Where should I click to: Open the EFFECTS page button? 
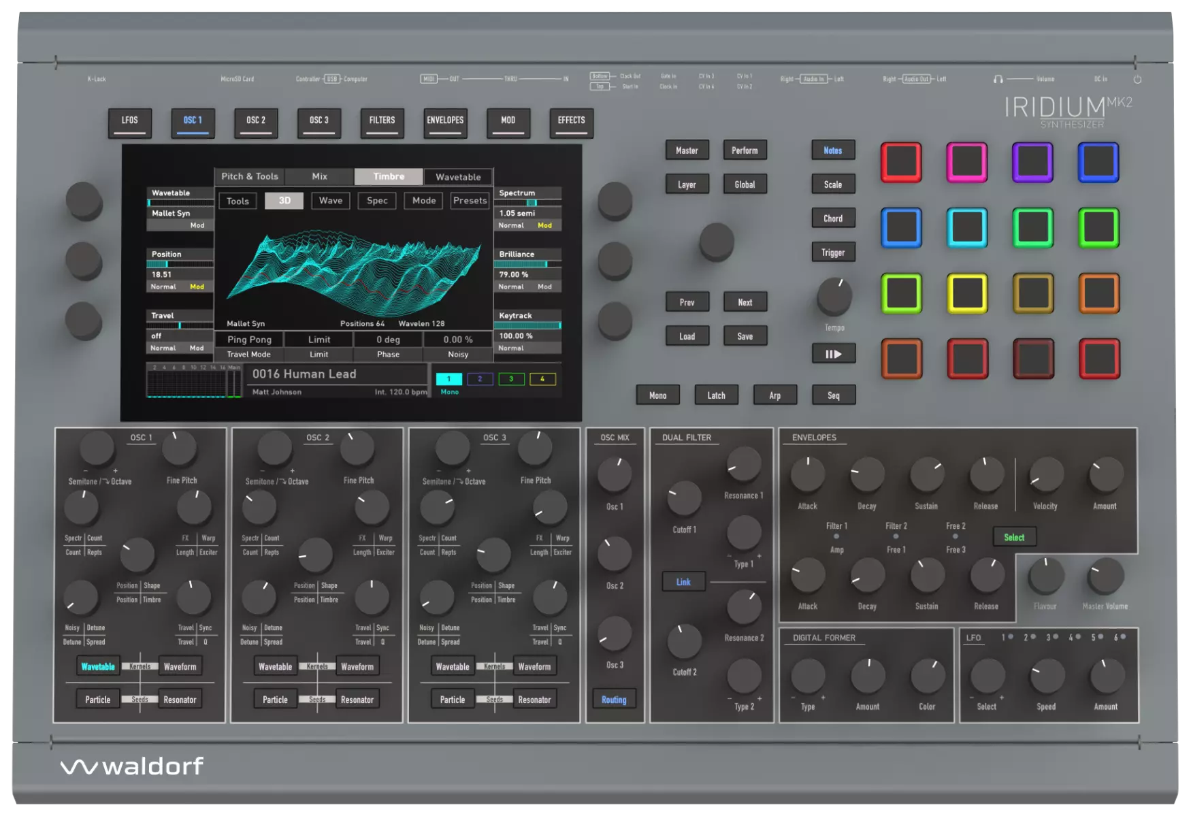pos(572,123)
